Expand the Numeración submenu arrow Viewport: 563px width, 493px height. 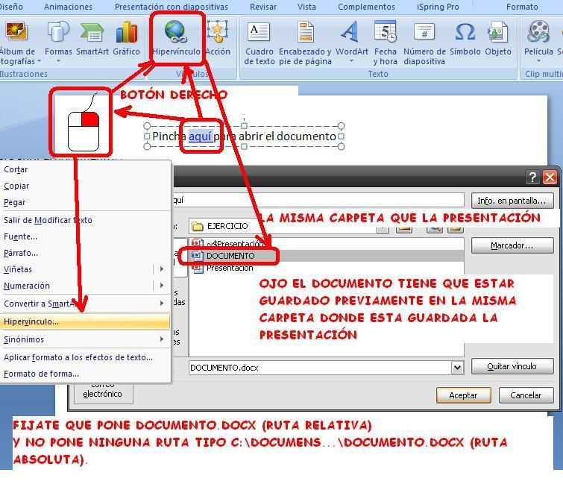point(162,286)
